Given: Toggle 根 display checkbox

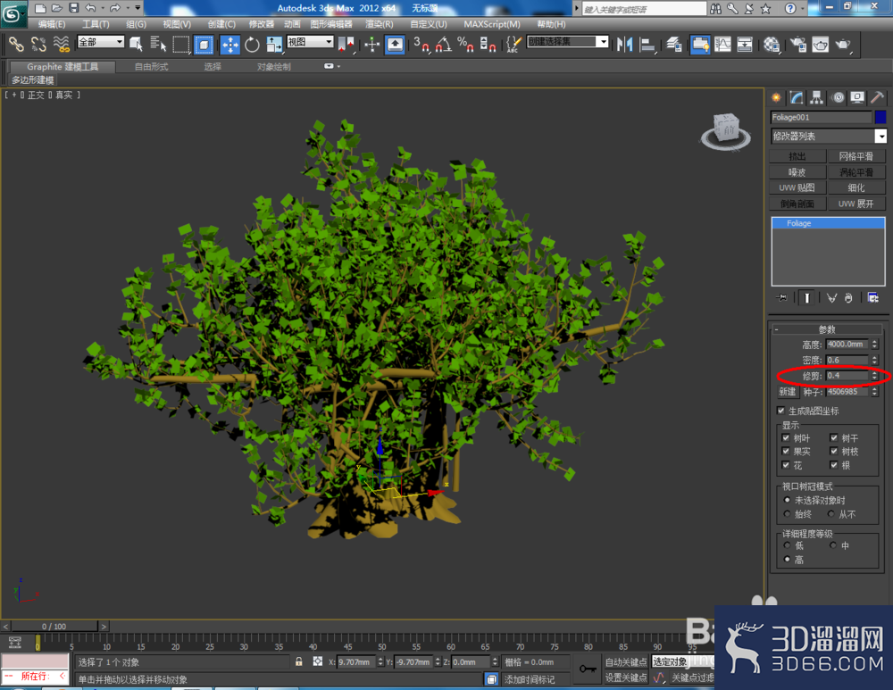Looking at the screenshot, I should (834, 465).
